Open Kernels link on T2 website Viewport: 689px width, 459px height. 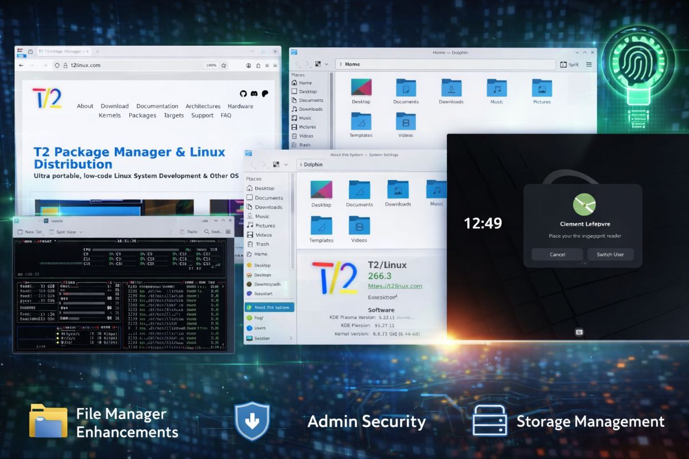(x=110, y=115)
